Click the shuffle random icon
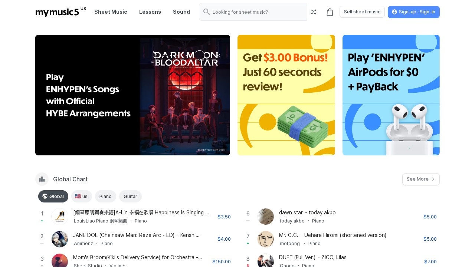The image size is (475, 267). click(314, 12)
